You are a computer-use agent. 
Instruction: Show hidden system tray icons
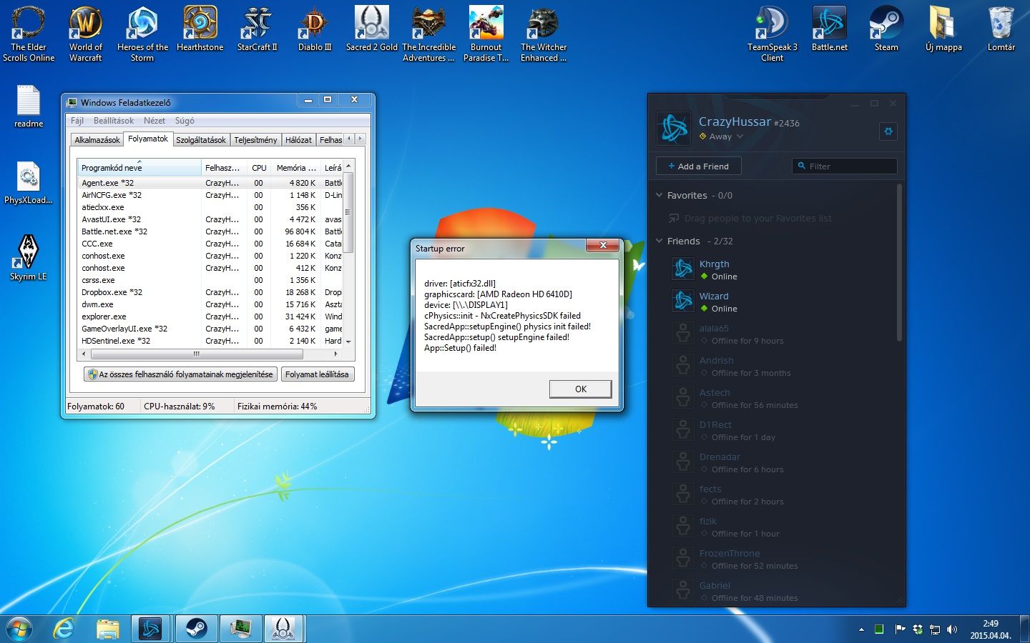point(861,629)
